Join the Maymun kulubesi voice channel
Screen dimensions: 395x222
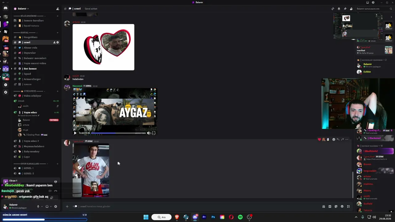(x=37, y=146)
